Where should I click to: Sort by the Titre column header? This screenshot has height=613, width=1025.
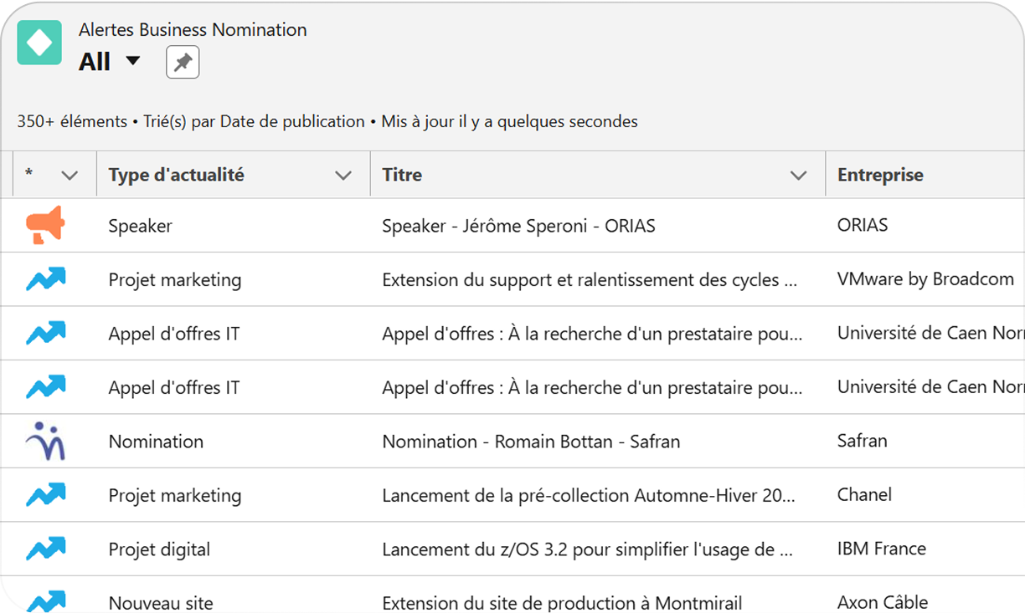(x=402, y=175)
